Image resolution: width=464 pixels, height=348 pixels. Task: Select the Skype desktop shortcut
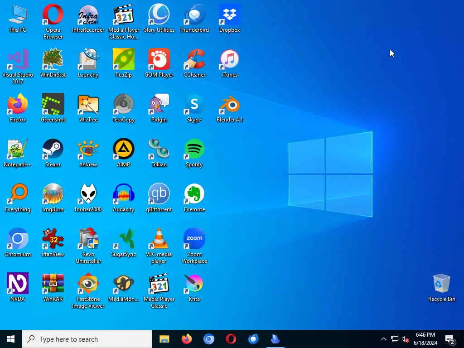194,108
